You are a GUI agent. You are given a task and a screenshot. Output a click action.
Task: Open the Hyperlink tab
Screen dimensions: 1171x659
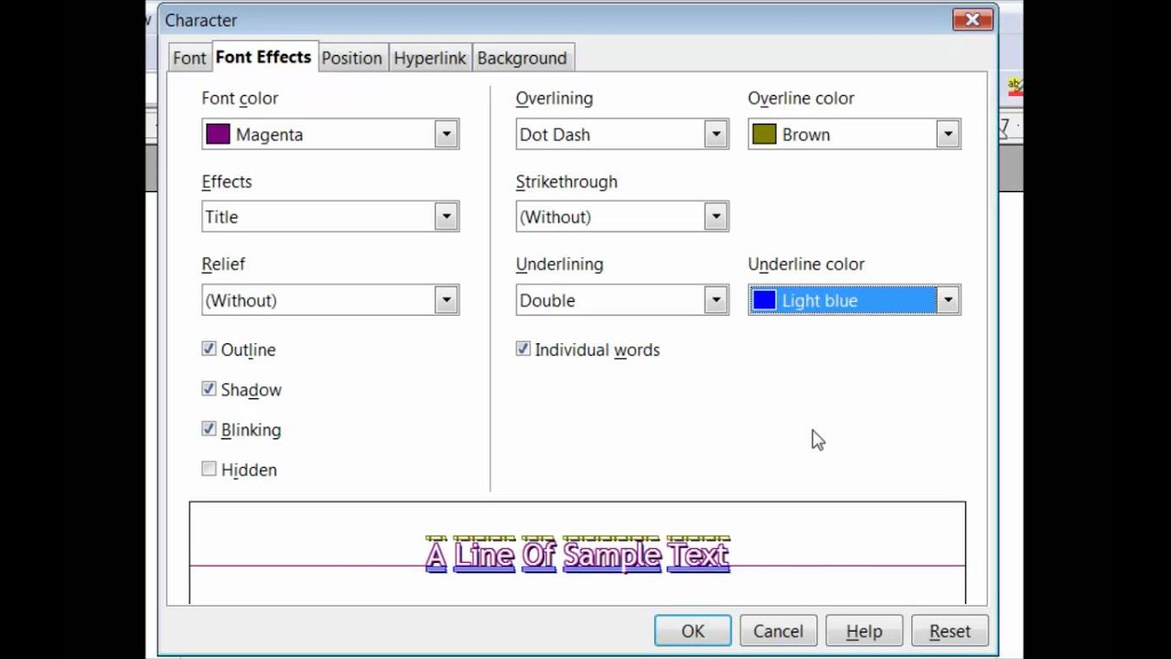coord(430,58)
